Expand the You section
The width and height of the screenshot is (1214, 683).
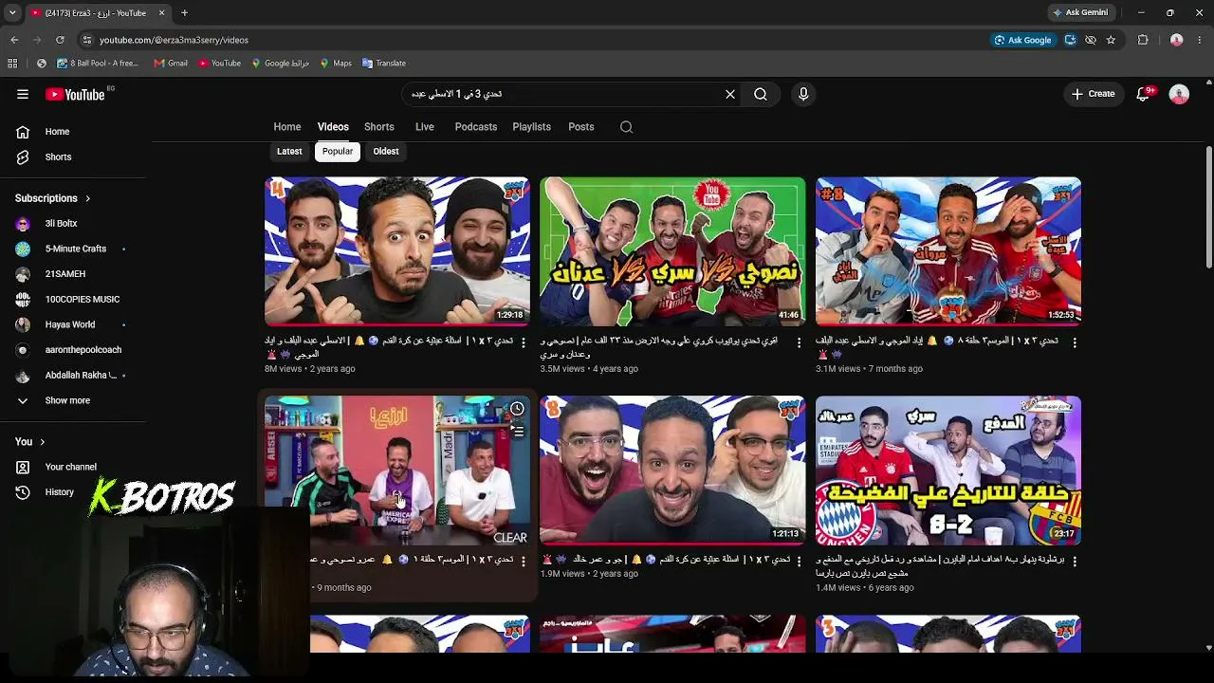point(30,441)
